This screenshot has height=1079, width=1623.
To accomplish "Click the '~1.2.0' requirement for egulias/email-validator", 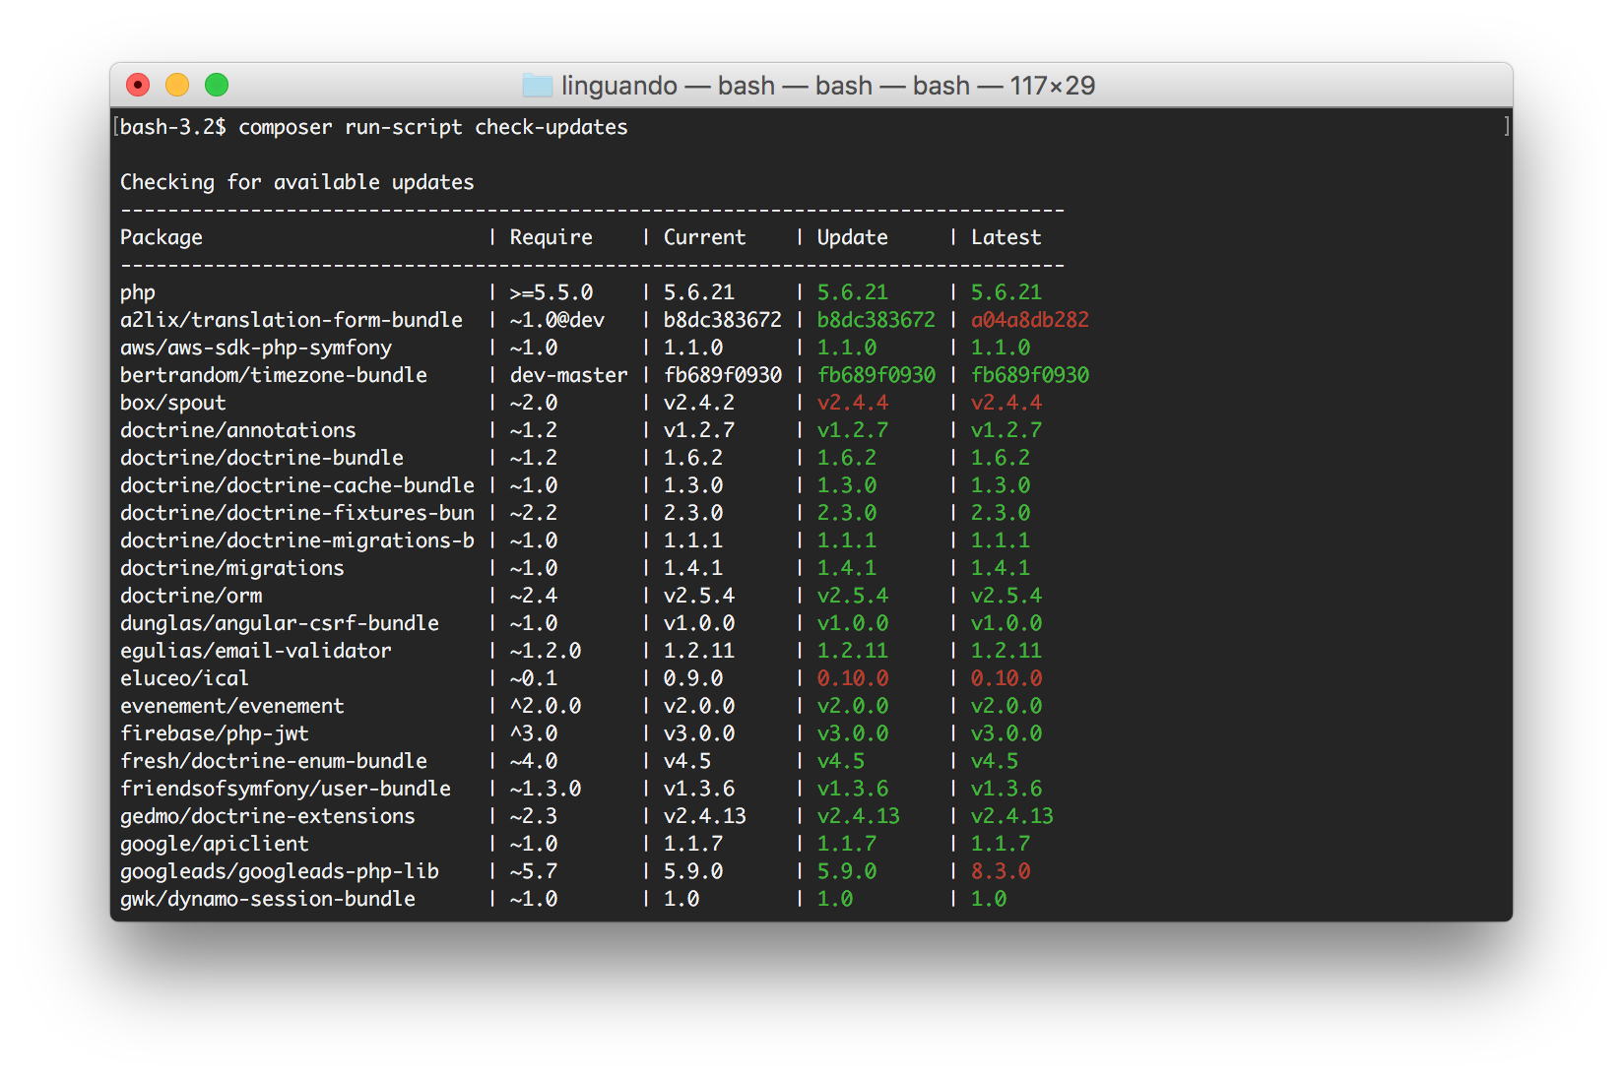I will [546, 651].
